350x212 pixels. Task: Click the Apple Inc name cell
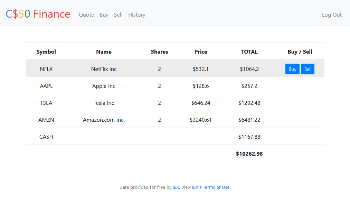point(104,86)
